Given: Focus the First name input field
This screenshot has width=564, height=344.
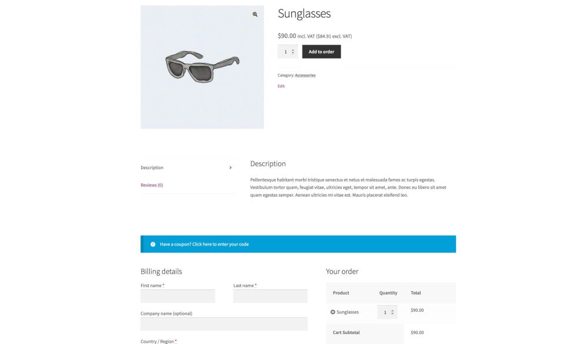Looking at the screenshot, I should click(x=177, y=296).
